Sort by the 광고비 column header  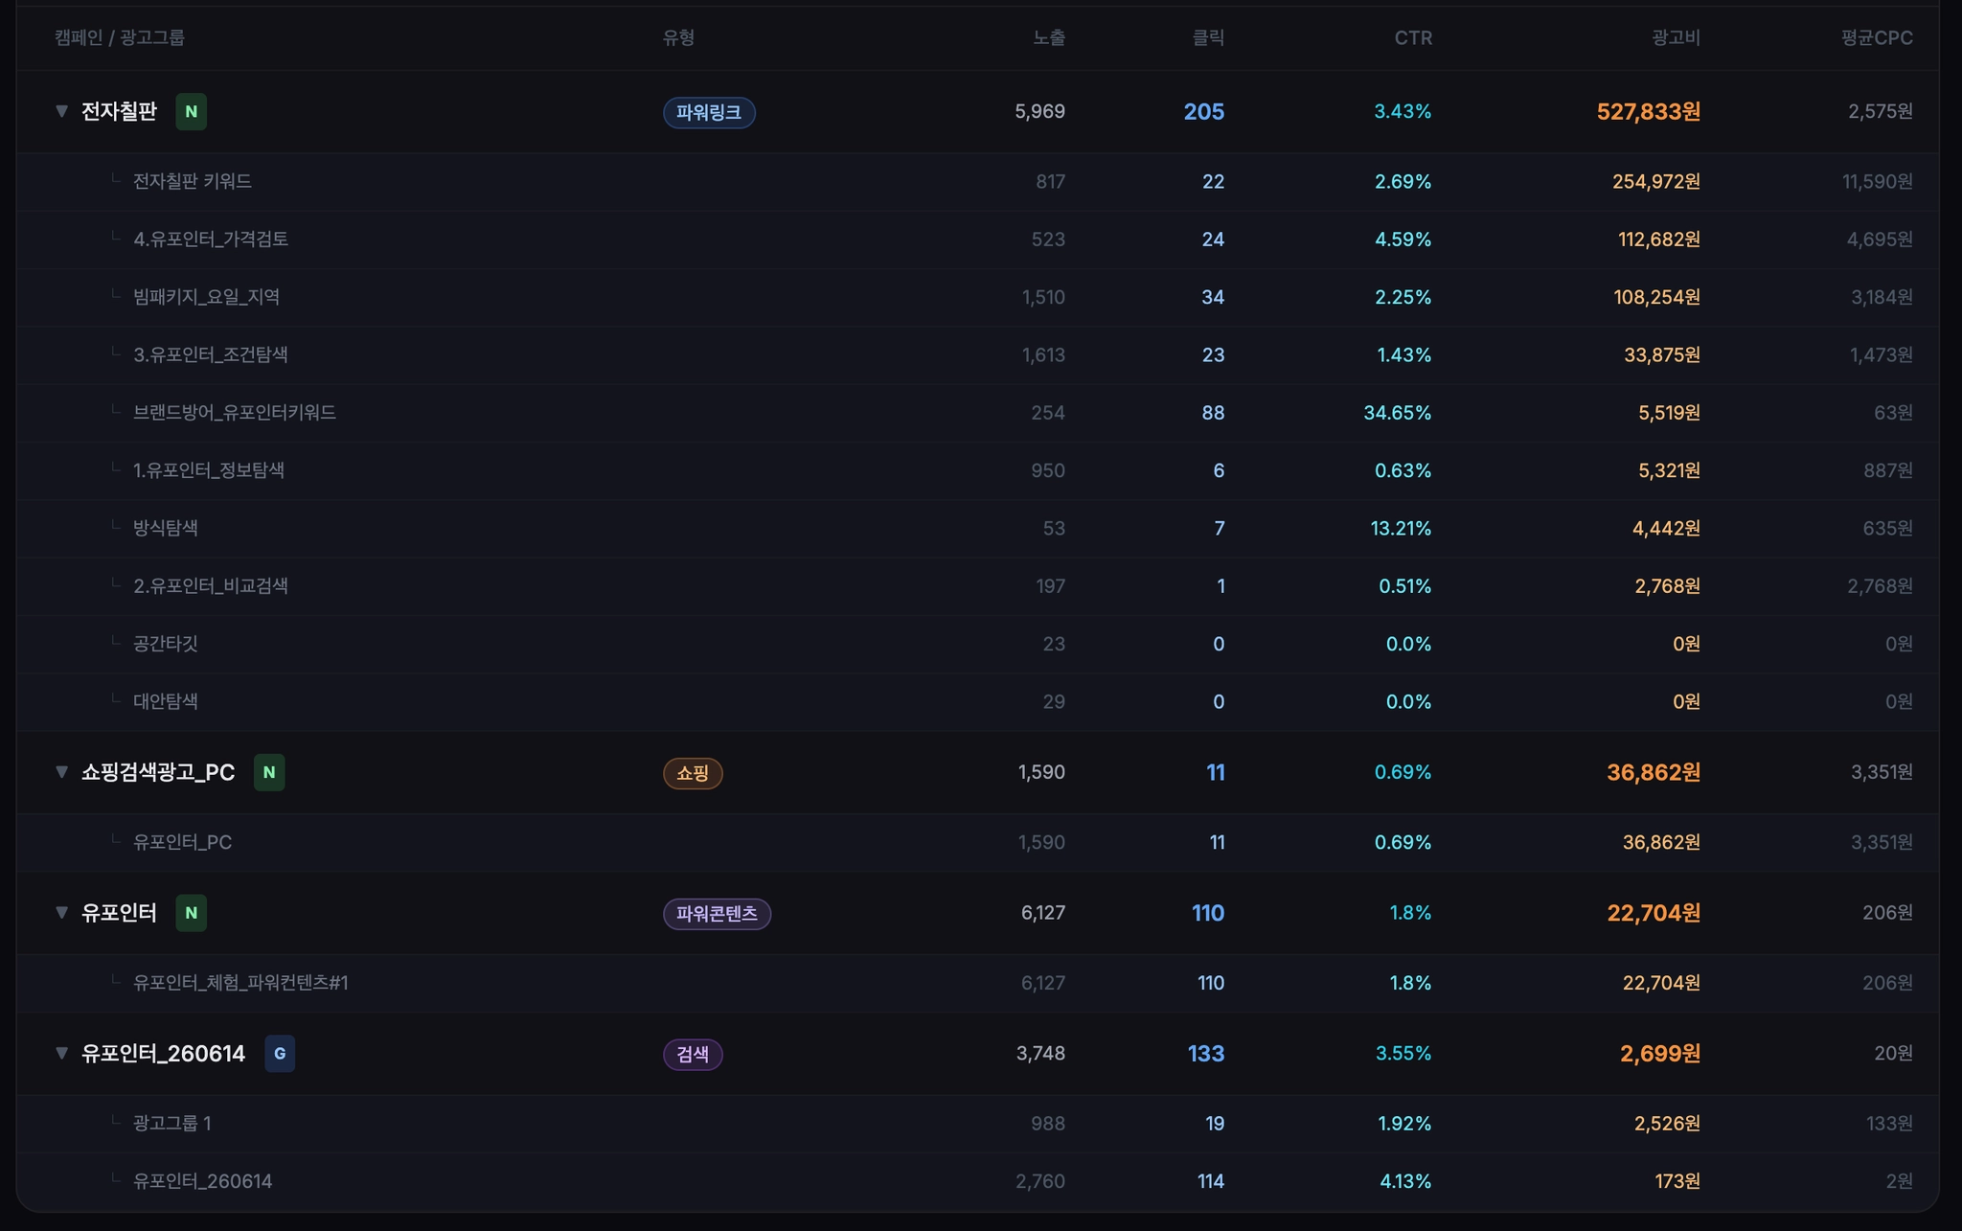(1676, 38)
